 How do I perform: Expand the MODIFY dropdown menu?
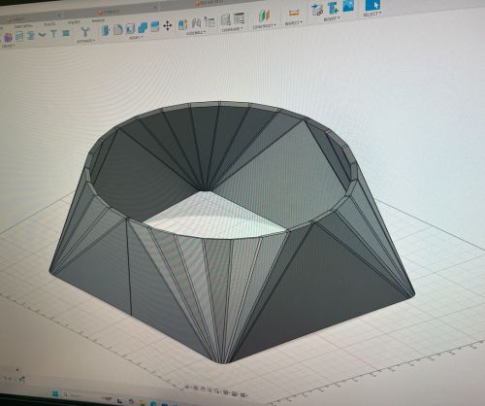pos(136,38)
